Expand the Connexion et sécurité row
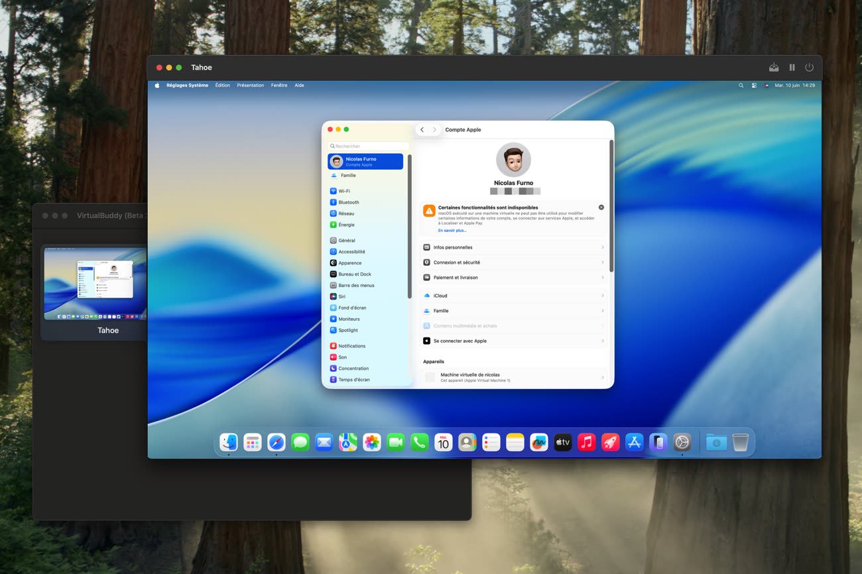Viewport: 862px width, 574px height. 514,262
